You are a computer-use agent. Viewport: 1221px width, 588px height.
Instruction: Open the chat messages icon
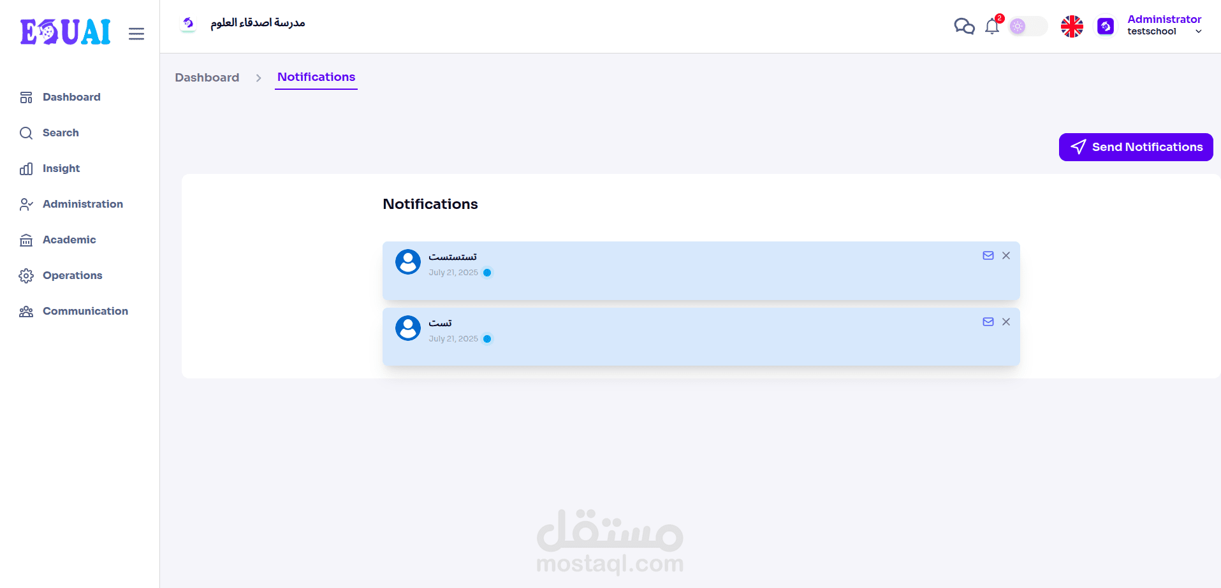(x=964, y=26)
